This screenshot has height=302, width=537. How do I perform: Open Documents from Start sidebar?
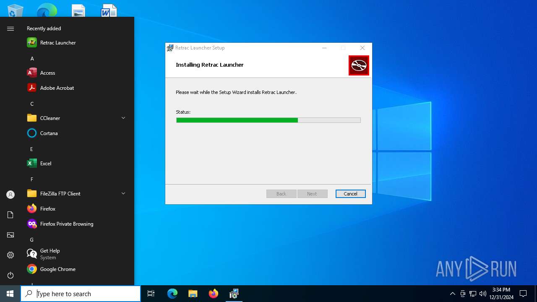tap(10, 215)
